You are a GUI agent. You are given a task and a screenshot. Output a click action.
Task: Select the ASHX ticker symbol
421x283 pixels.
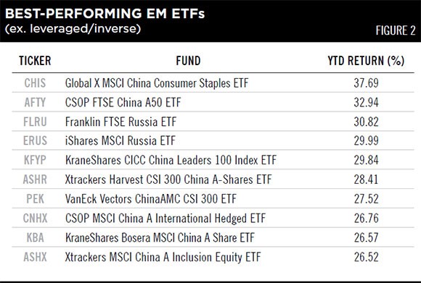tap(35, 257)
